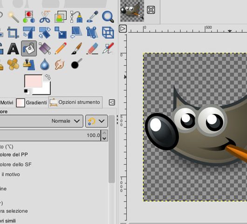Select the Dodge/Burn tool
Viewport: 247px width, 224px height.
[76, 63]
